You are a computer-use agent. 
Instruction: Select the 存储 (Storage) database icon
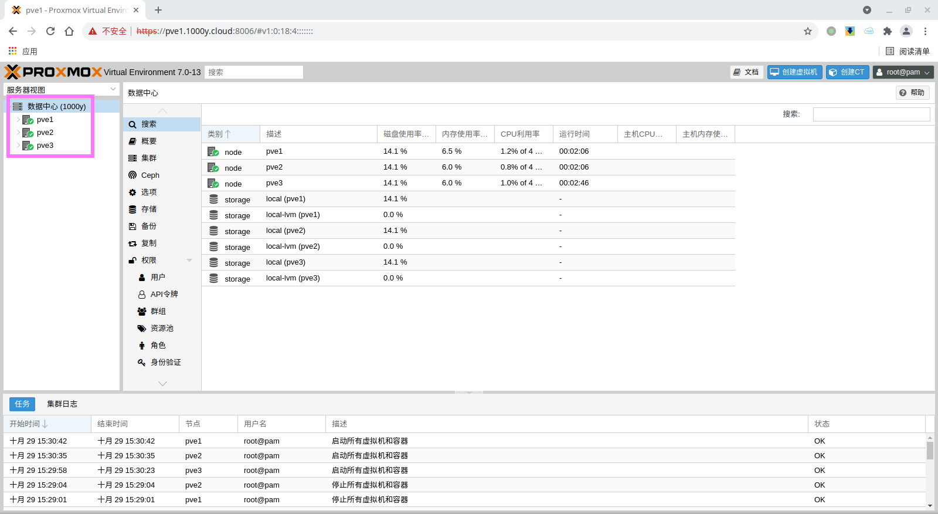132,209
